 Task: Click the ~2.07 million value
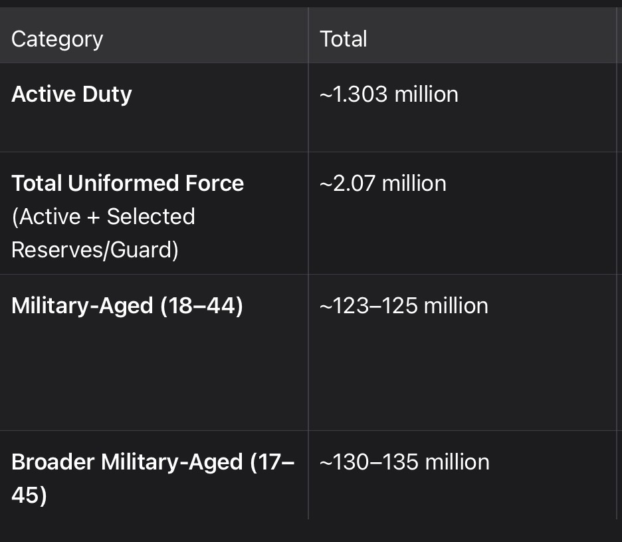383,184
